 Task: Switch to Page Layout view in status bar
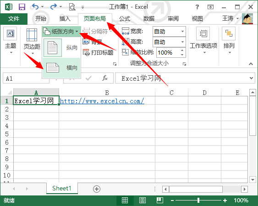143,200
